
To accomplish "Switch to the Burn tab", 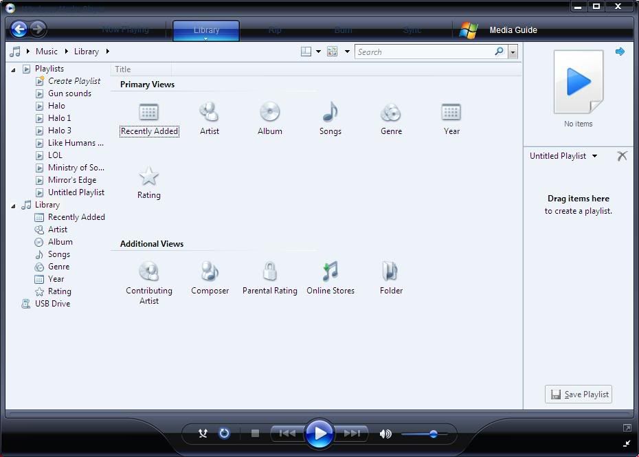I will [343, 30].
